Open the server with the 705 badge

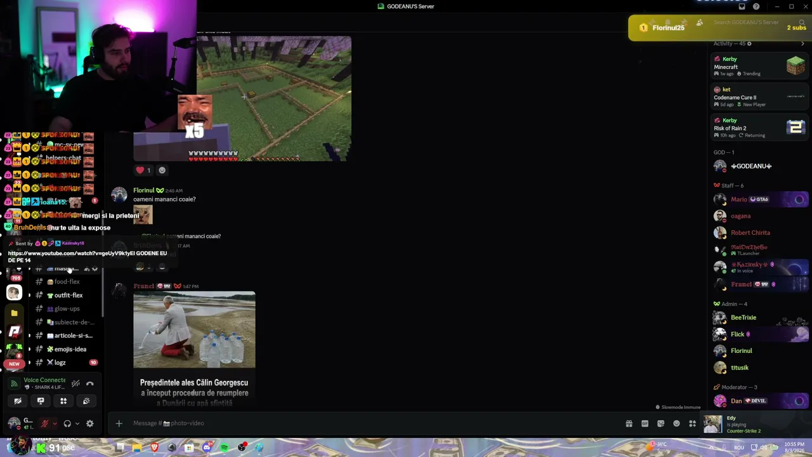tap(14, 274)
